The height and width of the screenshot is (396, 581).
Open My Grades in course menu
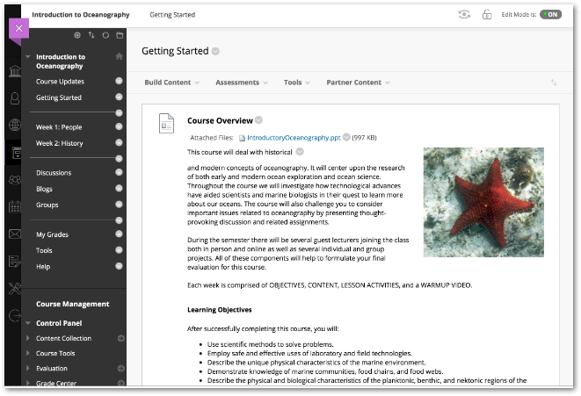[x=52, y=234]
